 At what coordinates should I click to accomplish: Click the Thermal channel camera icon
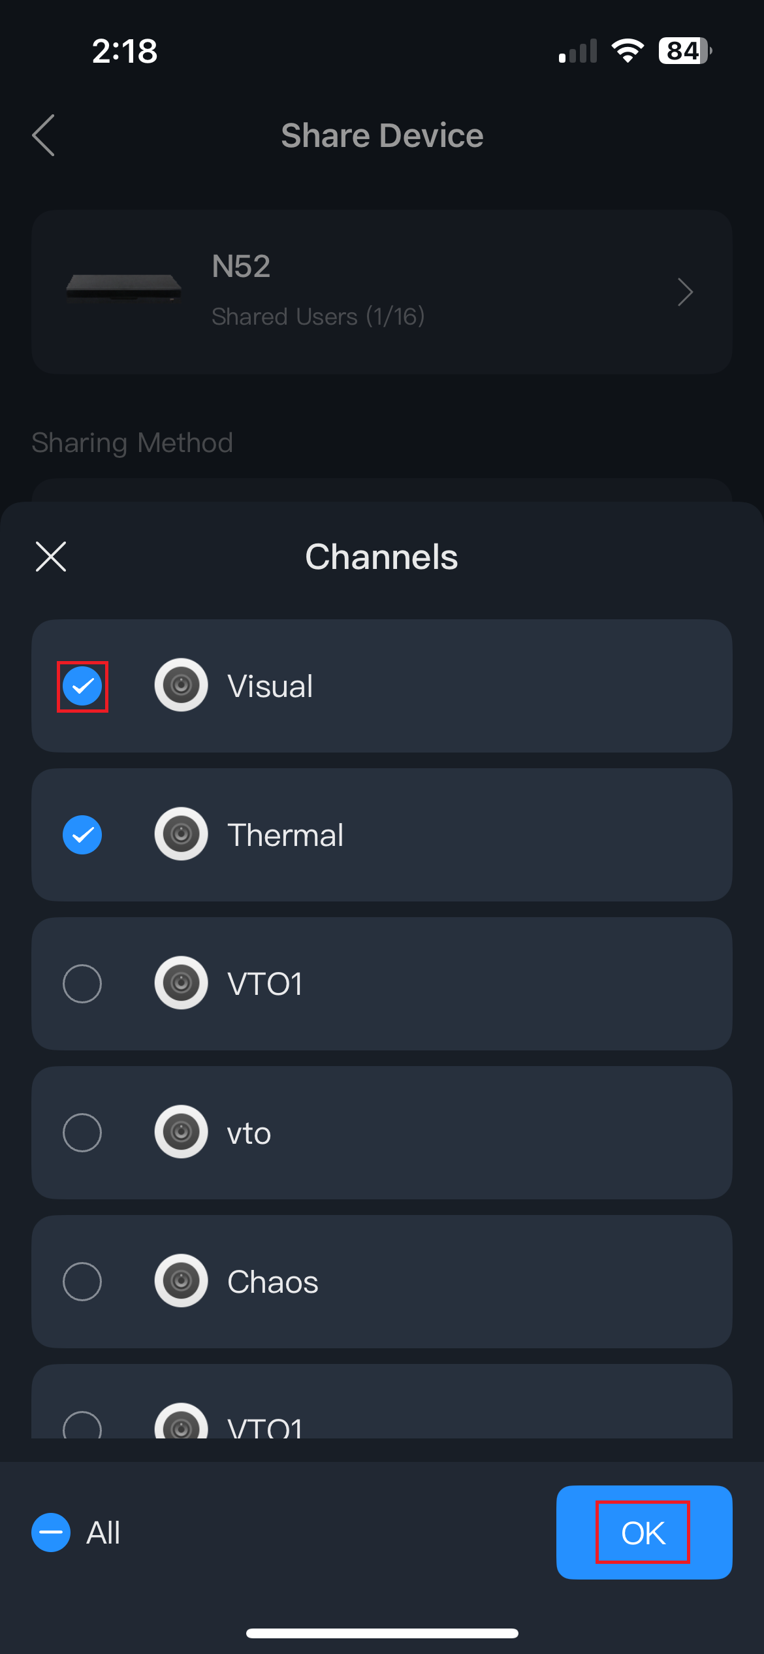coord(181,834)
